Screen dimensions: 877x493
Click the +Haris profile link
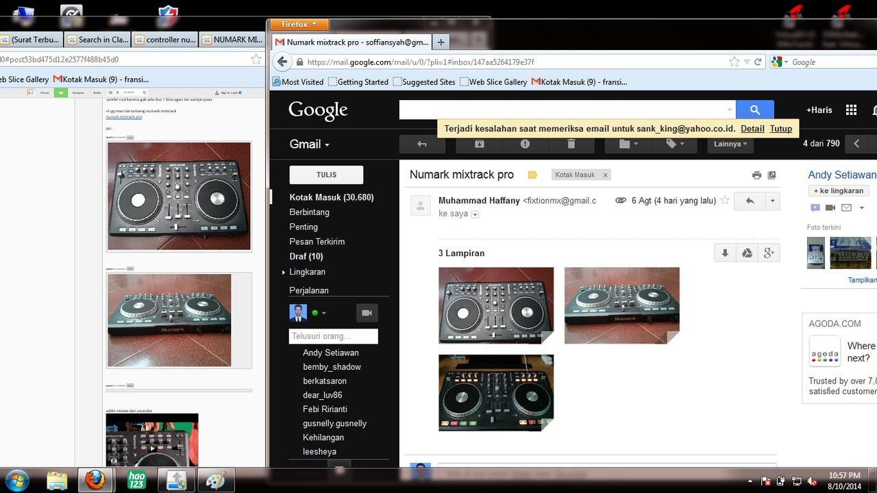(819, 110)
